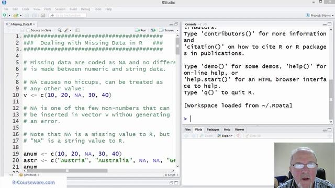
Task: Close the Missing_Data.R tab
Action: 34,25
